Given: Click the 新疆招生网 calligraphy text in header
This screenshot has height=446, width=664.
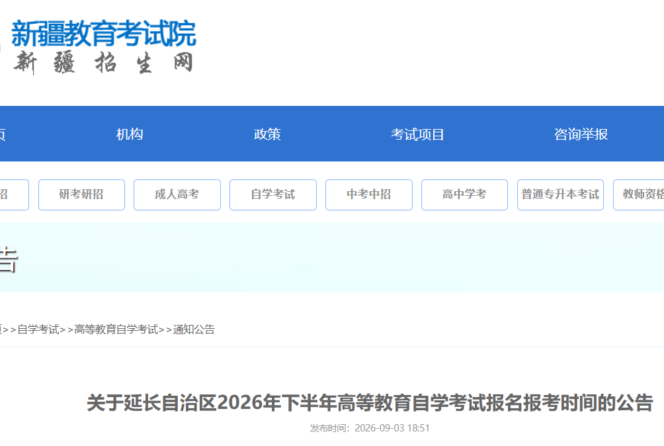Looking at the screenshot, I should [x=103, y=63].
